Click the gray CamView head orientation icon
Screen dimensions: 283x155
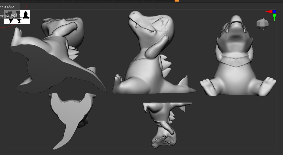(x=262, y=24)
